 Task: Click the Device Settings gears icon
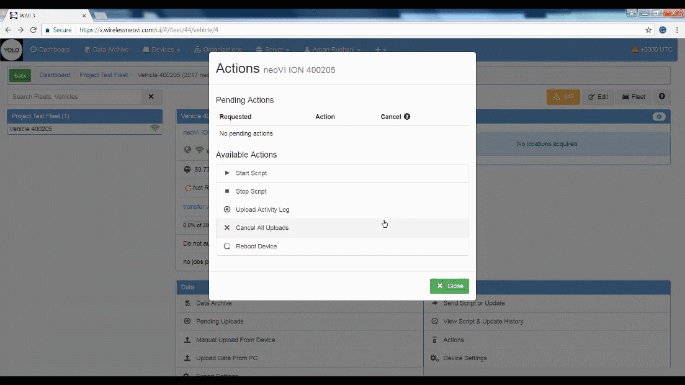pos(435,358)
